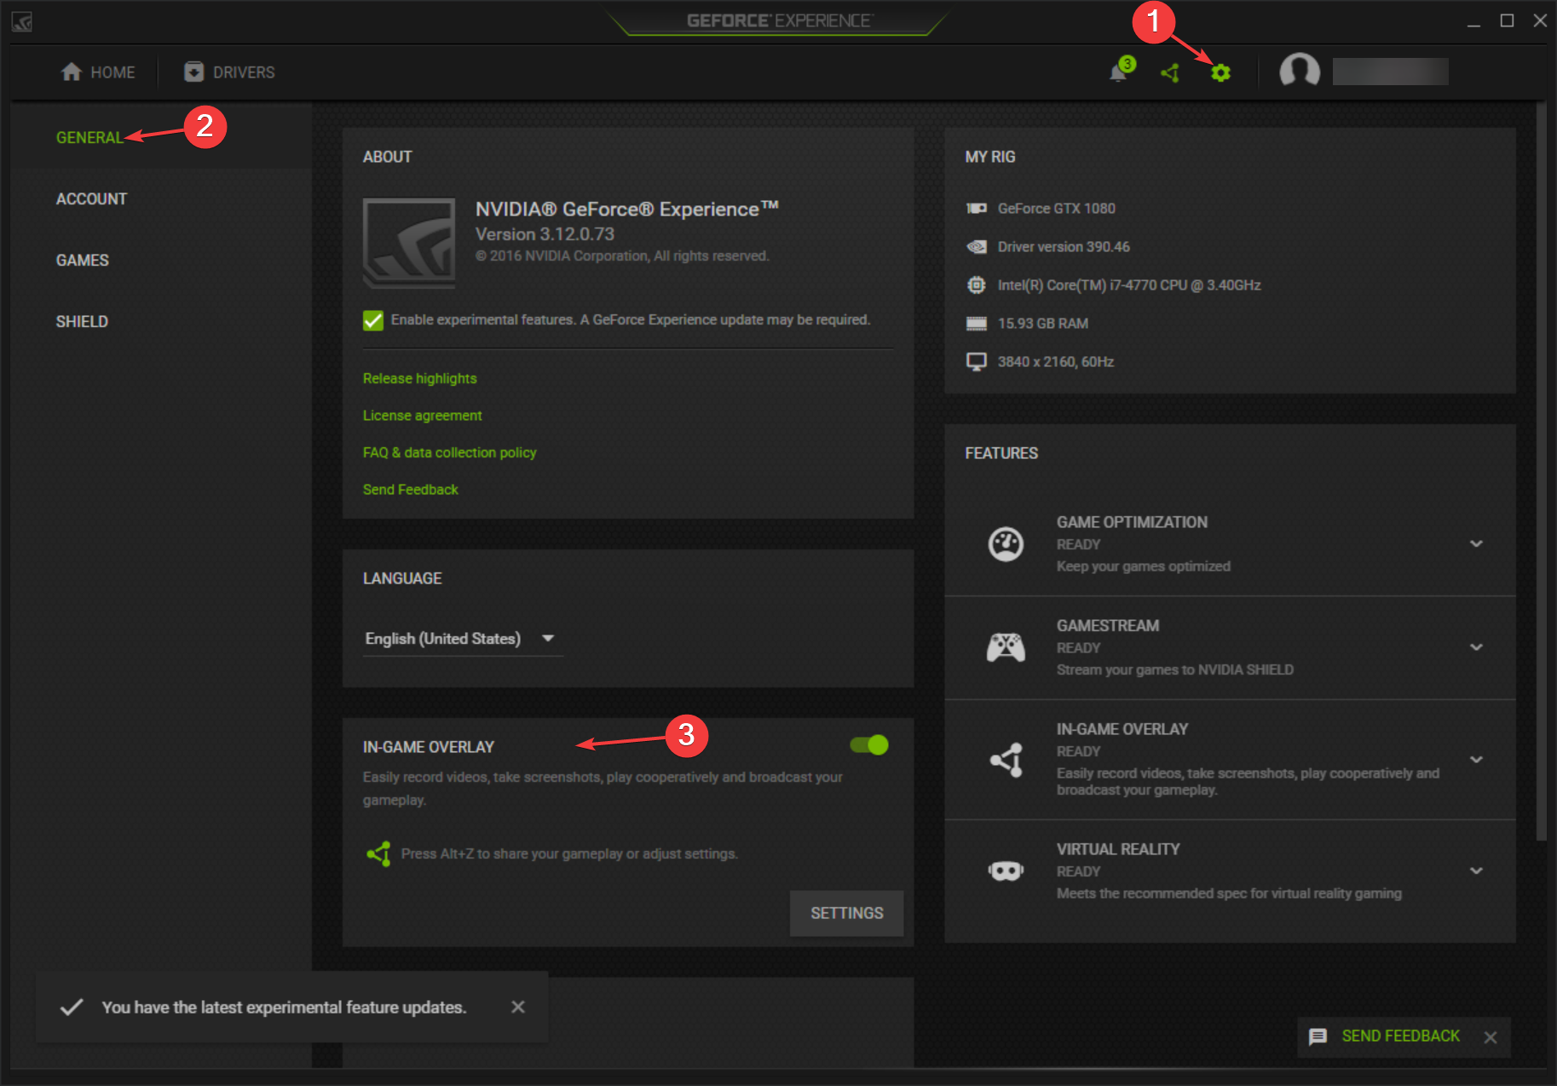Screen dimensions: 1557x1086
Task: Click the 3840 x 2160, 60Hz text
Action: 1056,362
